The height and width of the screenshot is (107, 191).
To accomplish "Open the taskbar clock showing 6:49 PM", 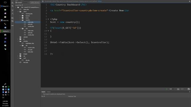I will [5, 103].
